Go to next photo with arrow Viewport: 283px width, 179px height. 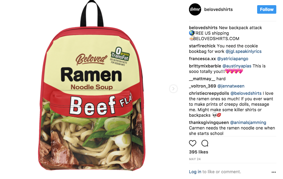coord(173,89)
